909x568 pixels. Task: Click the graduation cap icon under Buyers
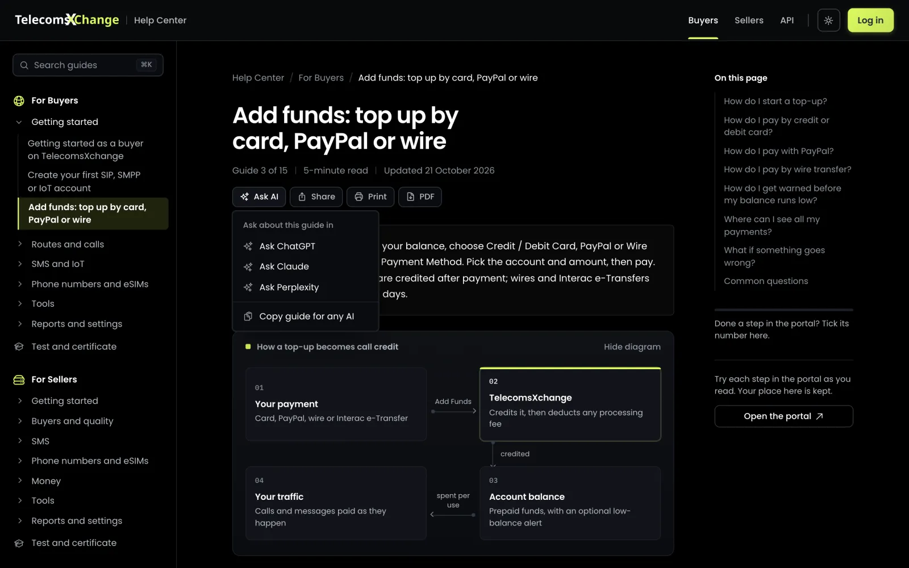19,346
